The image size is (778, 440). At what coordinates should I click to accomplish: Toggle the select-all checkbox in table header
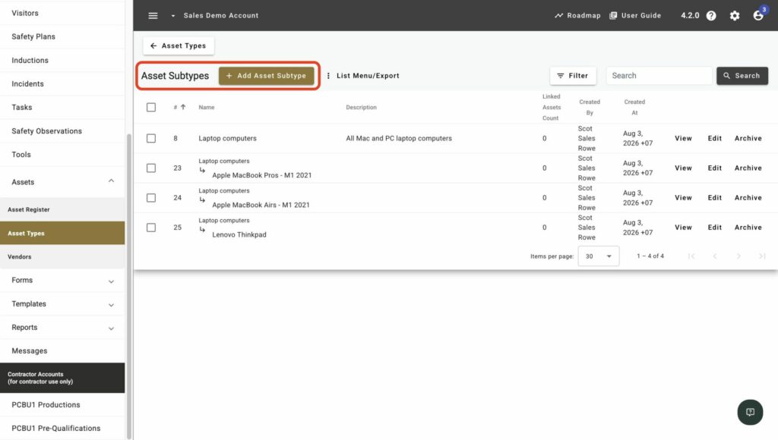(x=151, y=107)
